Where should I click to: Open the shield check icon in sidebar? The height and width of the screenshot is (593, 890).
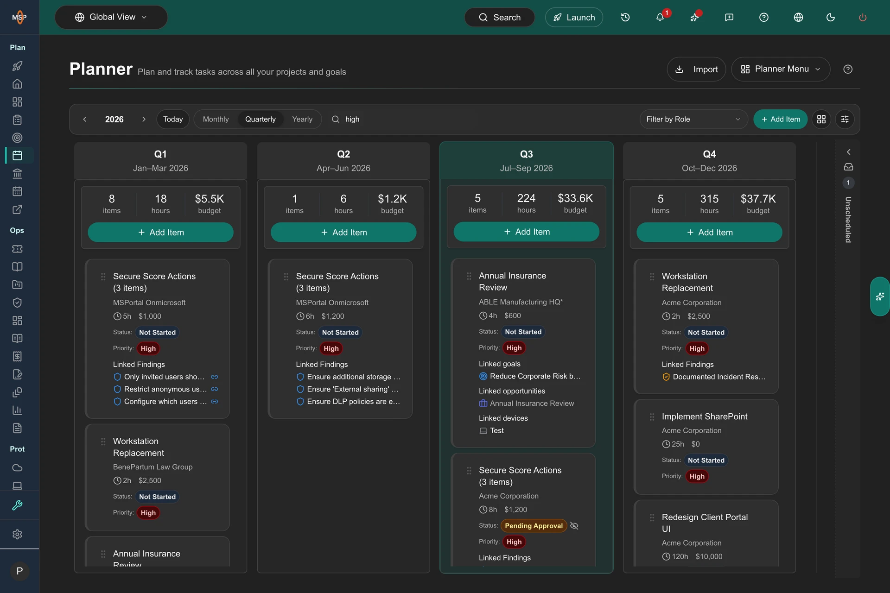coord(17,303)
